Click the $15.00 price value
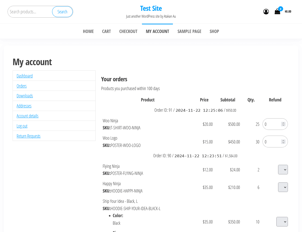The width and height of the screenshot is (302, 232). (x=208, y=142)
